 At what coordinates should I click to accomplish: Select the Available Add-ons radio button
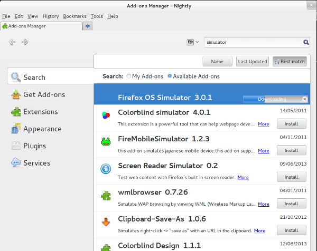click(x=170, y=76)
